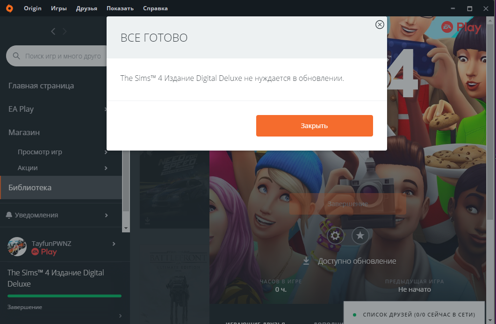Click the search games input field
The height and width of the screenshot is (324, 496).
coord(63,56)
